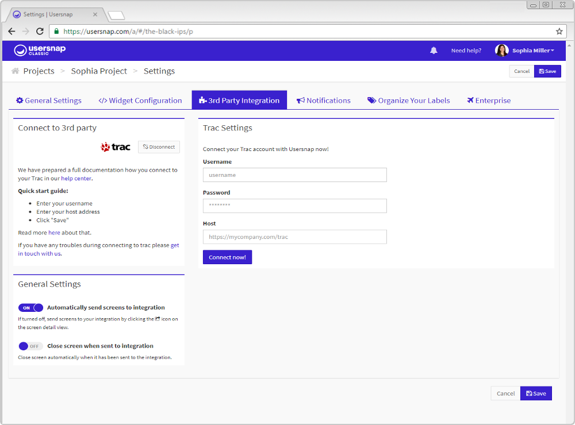Click the browser forward arrow
The image size is (575, 425).
(x=26, y=32)
